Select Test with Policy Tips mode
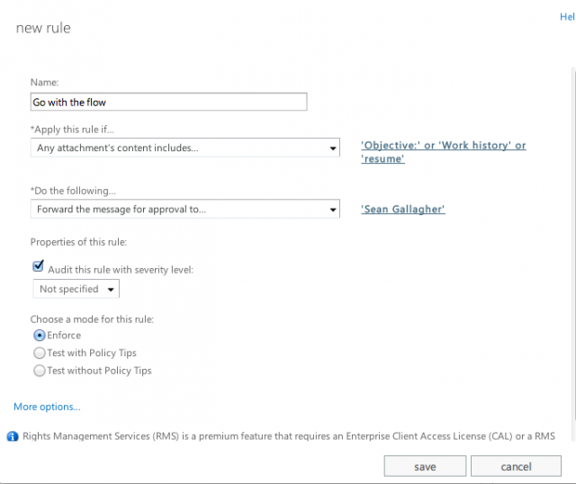The width and height of the screenshot is (576, 484). [x=40, y=353]
